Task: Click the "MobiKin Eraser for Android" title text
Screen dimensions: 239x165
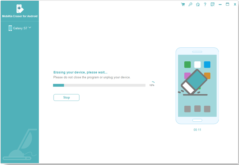Action: coord(19,16)
